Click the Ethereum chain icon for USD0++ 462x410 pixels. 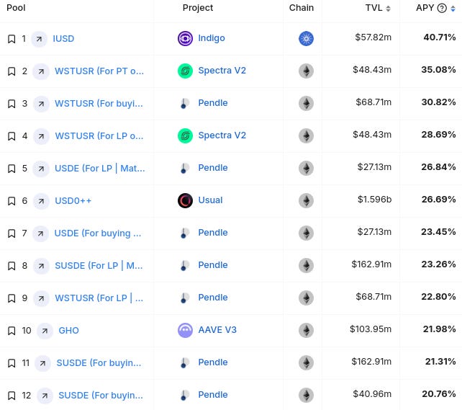point(306,200)
